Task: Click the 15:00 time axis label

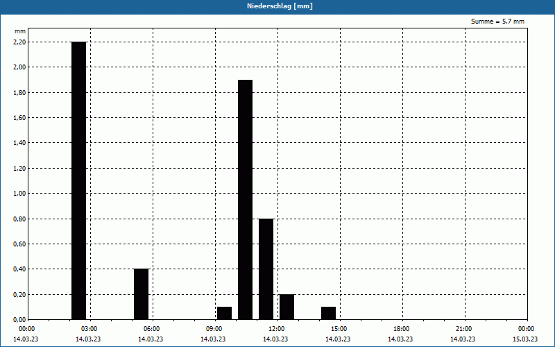Action: [339, 329]
